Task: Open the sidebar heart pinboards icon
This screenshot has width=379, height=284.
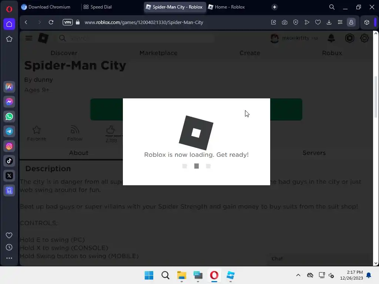Action: [9, 235]
